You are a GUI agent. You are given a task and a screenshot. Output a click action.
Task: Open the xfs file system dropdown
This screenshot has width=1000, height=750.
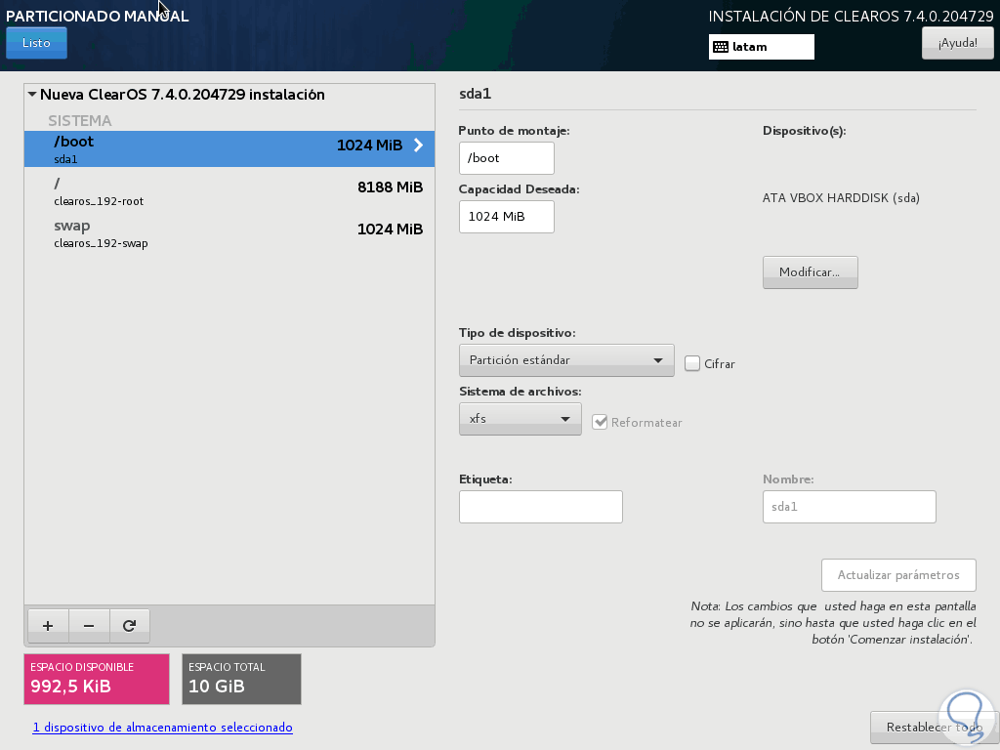click(x=521, y=419)
